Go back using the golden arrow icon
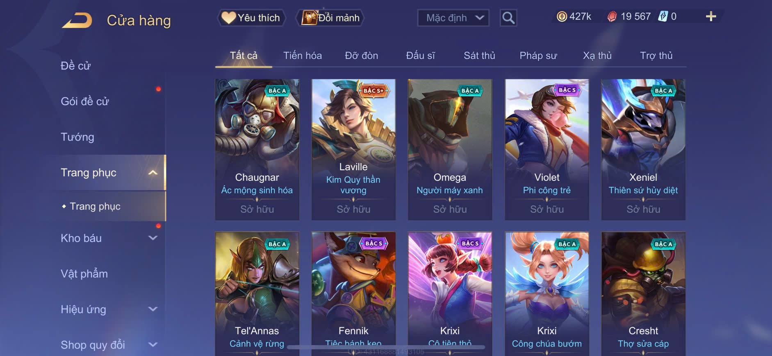 (x=77, y=20)
